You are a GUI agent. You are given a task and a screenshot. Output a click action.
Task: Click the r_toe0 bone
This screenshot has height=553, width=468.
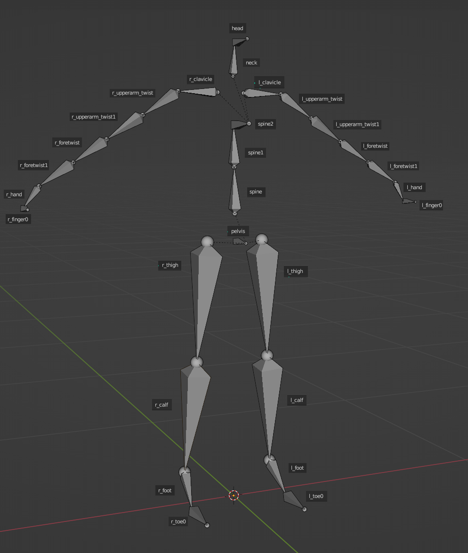(x=197, y=514)
